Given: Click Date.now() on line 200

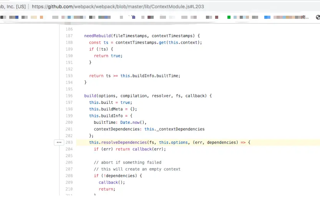Looking at the screenshot, I should (x=132, y=123).
